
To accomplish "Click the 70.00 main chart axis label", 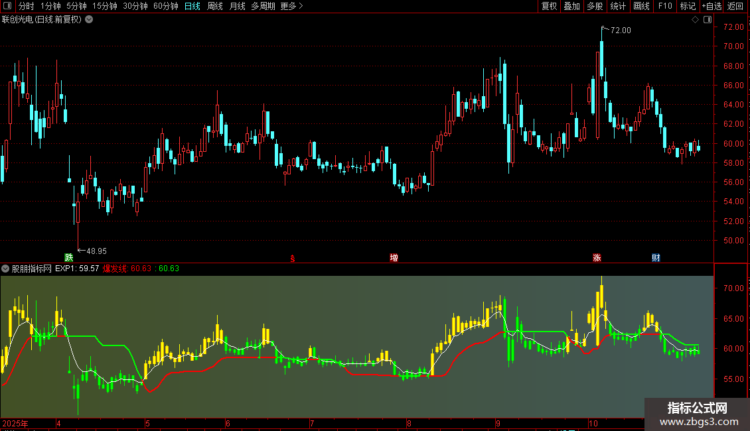I will point(733,46).
